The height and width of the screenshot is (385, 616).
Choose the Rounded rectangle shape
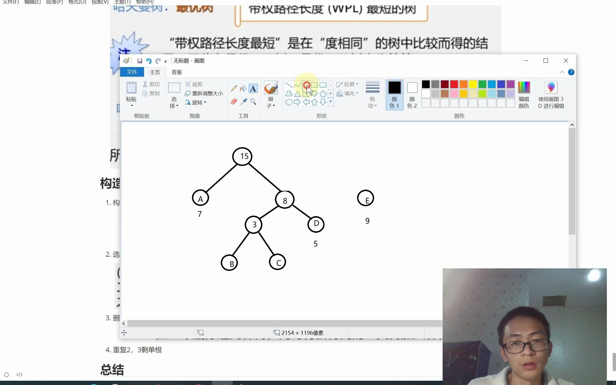(323, 85)
